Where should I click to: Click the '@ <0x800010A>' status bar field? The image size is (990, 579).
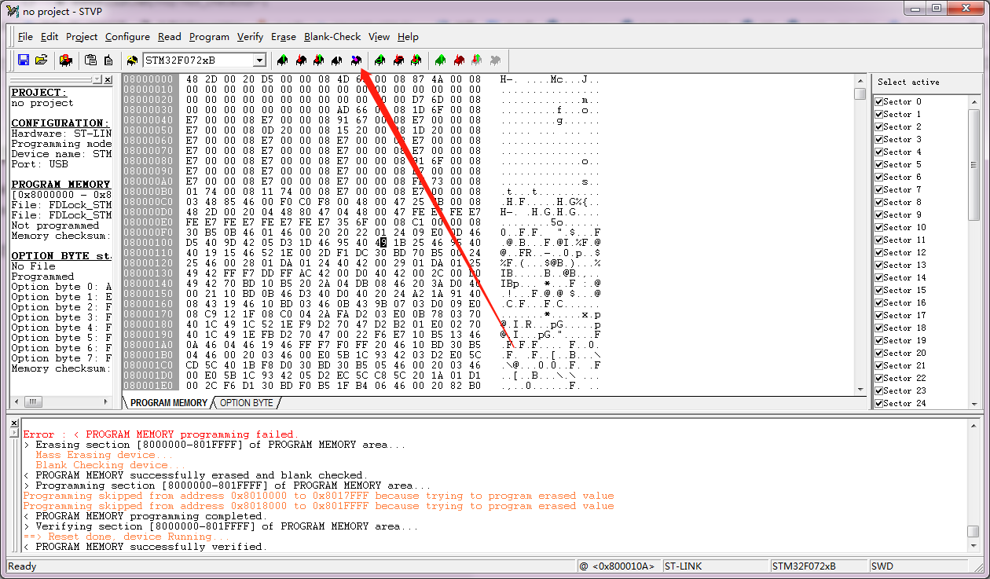point(618,566)
